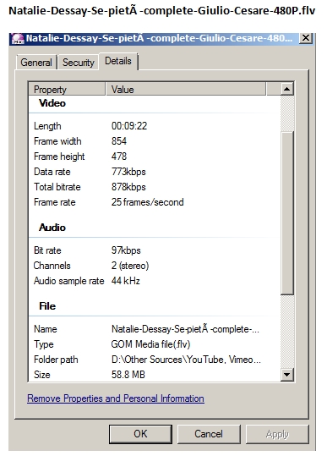Click the dialog title bar file name
327x456 pixels.
point(159,38)
